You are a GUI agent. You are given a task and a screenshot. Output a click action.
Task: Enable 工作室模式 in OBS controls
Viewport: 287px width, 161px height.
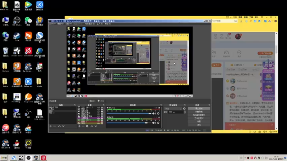click(x=199, y=118)
